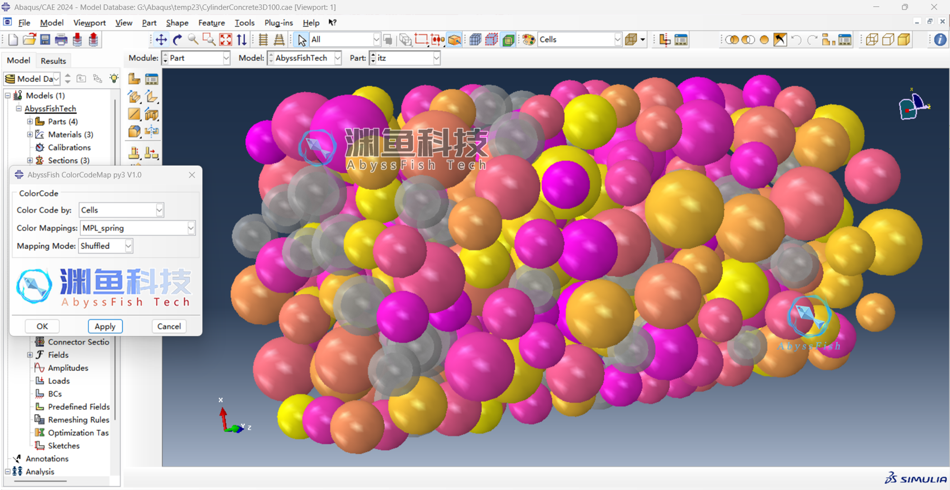Open the Tools menu
Screen dimensions: 950x490
[245, 23]
